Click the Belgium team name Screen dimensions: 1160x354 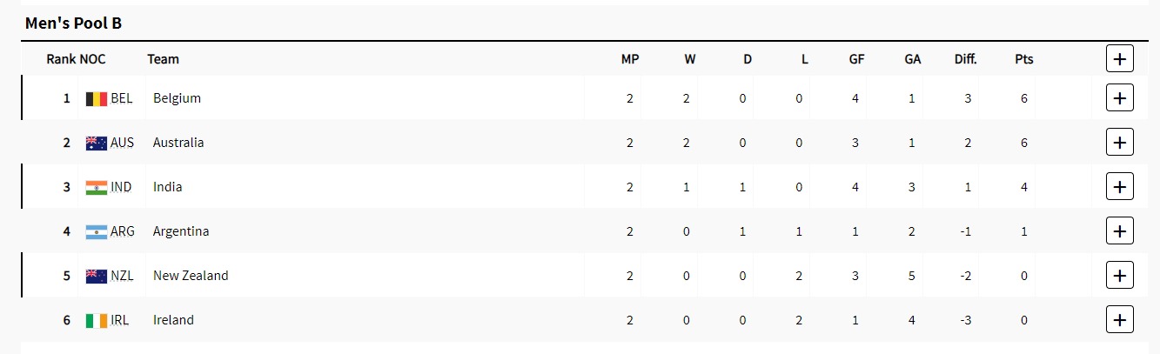tap(177, 98)
